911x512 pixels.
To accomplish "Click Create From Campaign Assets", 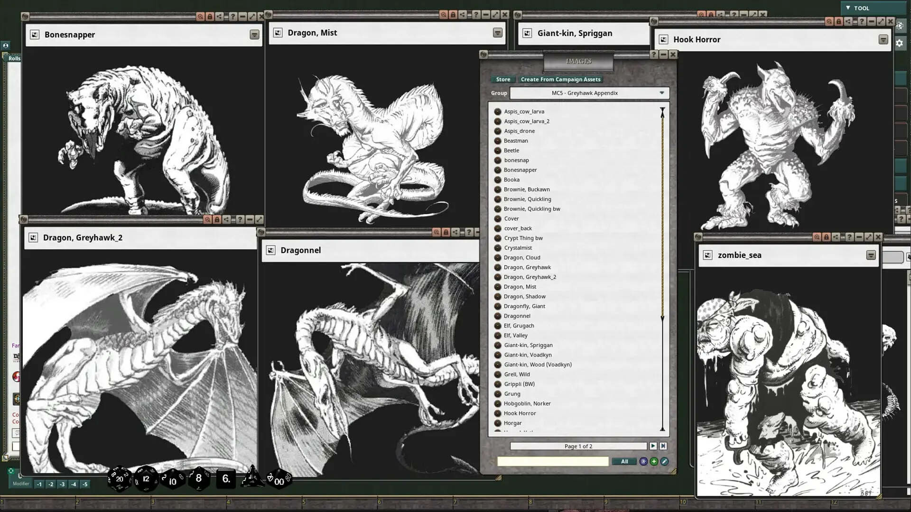I will tap(560, 79).
